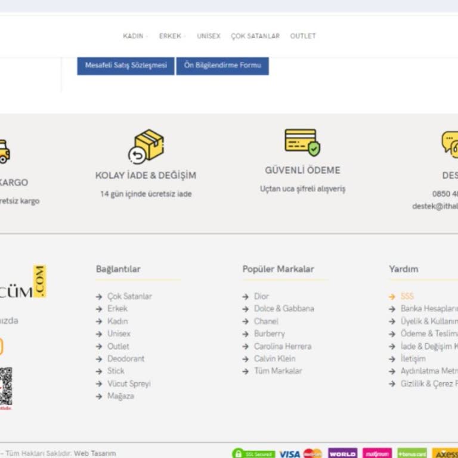Click the Bağlantılar column heading
Viewport: 458px width, 458px height.
[118, 269]
